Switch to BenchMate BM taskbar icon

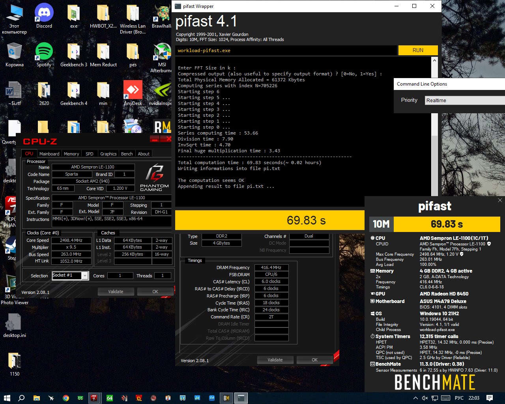pyautogui.click(x=226, y=398)
